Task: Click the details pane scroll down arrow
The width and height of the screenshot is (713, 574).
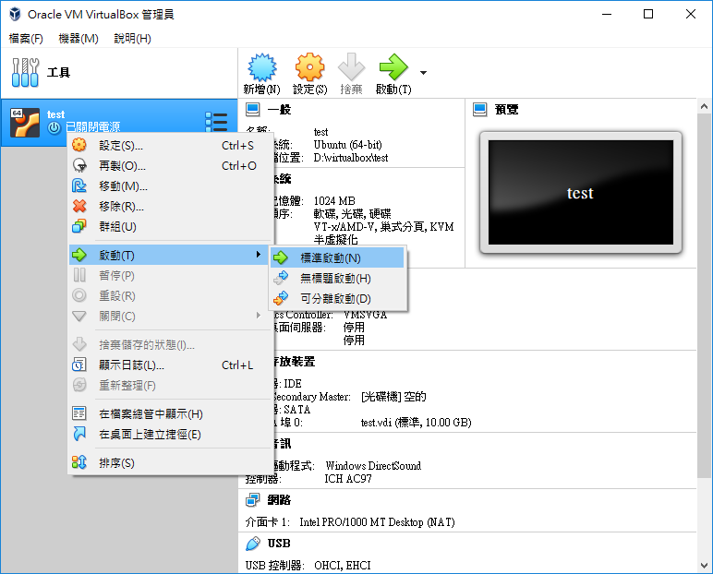Action: (705, 566)
